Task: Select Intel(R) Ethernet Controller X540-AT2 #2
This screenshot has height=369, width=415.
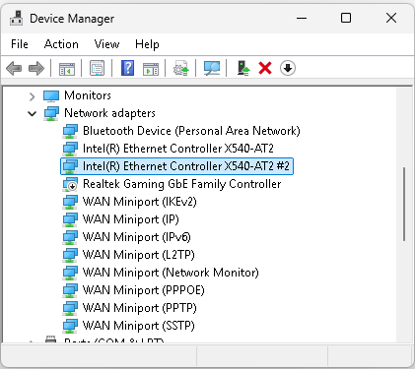Action: pyautogui.click(x=176, y=166)
